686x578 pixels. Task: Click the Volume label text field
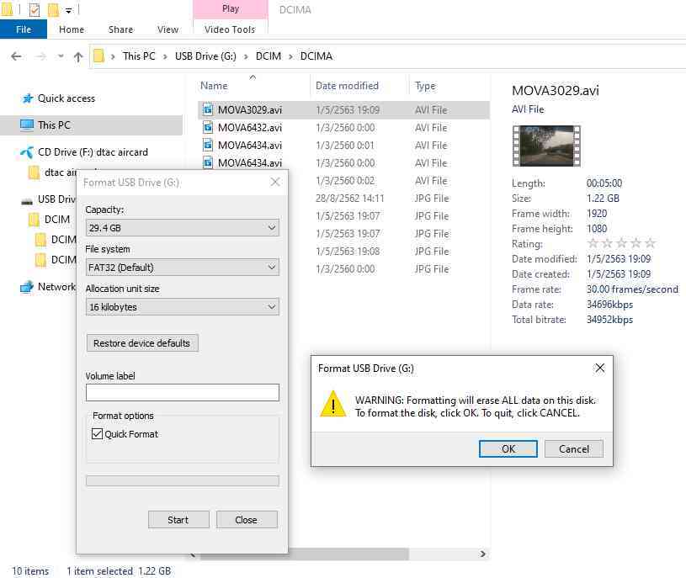[x=182, y=393]
